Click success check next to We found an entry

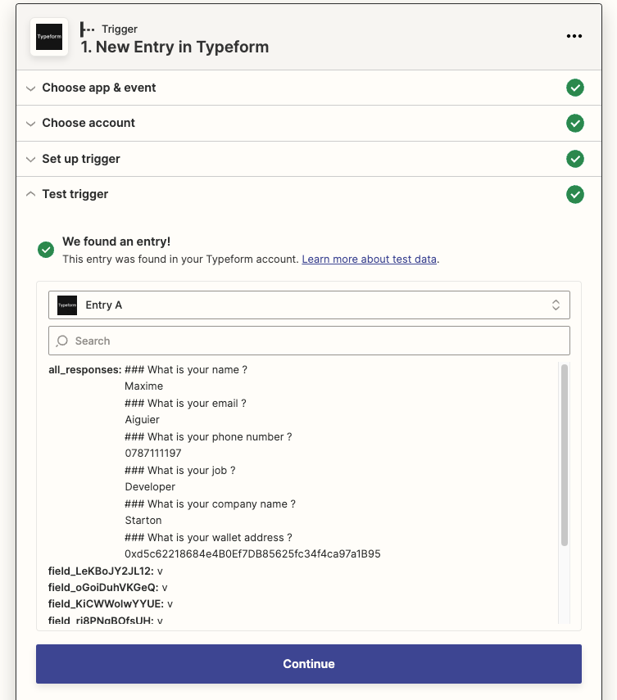click(46, 250)
